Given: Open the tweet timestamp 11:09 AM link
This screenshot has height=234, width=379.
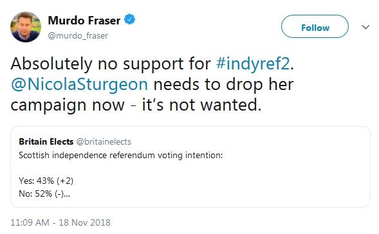Looking at the screenshot, I should pyautogui.click(x=30, y=222).
